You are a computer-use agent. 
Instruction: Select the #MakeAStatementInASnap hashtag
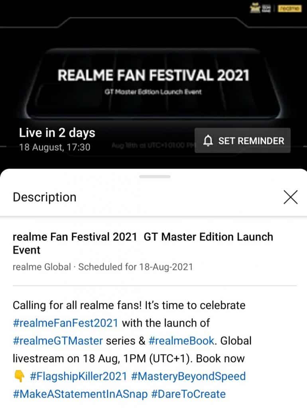pos(80,394)
